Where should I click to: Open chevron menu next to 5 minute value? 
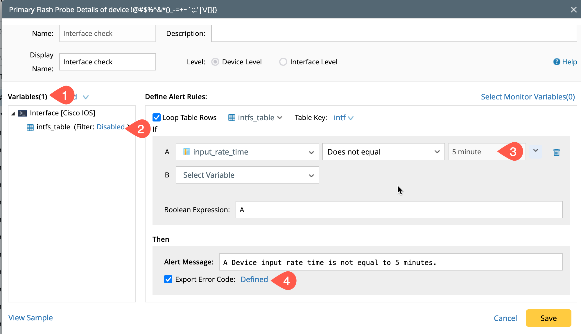(x=535, y=150)
